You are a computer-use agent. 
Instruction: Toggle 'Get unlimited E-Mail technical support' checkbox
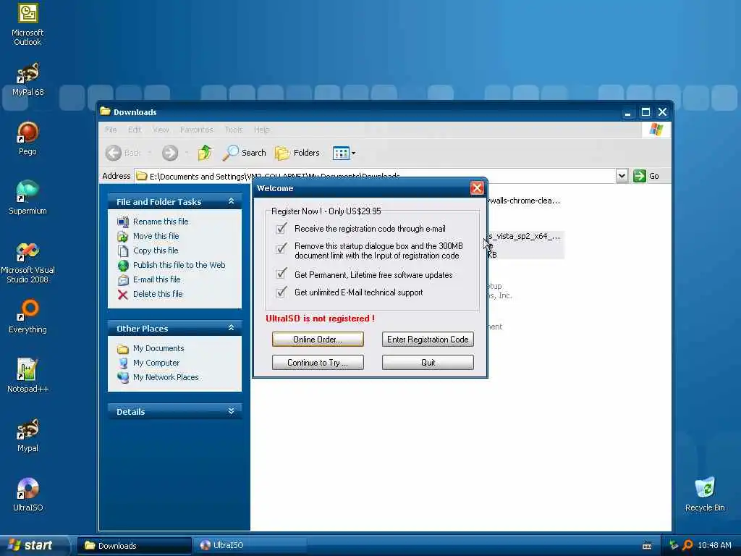(x=281, y=292)
